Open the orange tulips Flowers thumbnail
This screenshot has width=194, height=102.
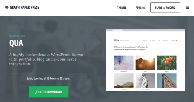167,63
